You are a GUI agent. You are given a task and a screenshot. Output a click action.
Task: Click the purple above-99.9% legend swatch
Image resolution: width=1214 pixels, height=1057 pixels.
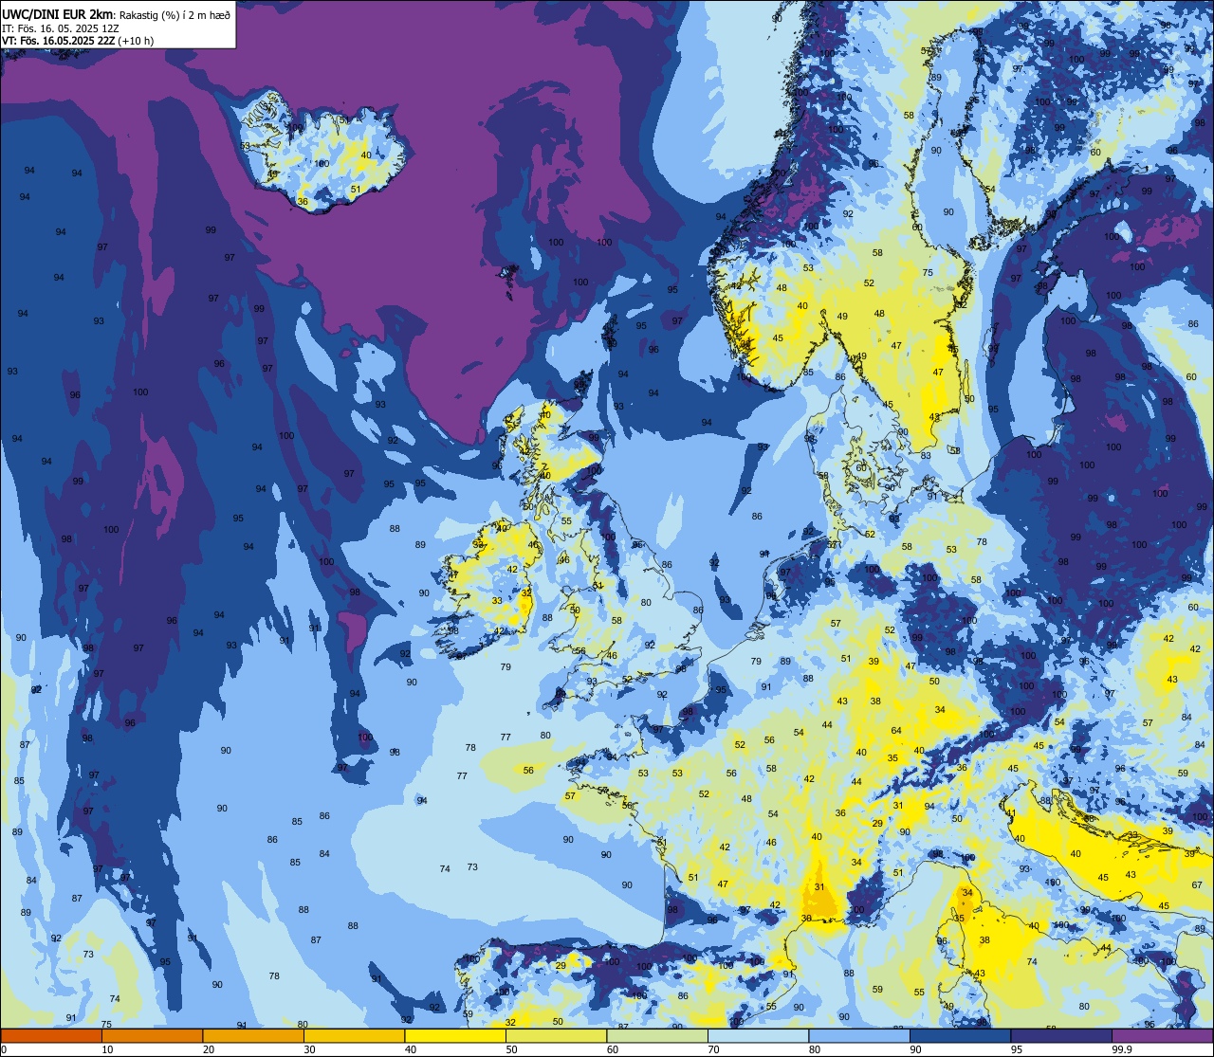(1162, 1036)
